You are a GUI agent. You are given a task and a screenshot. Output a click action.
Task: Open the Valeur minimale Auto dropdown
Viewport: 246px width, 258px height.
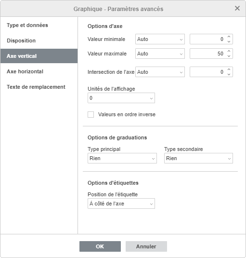click(x=160, y=39)
